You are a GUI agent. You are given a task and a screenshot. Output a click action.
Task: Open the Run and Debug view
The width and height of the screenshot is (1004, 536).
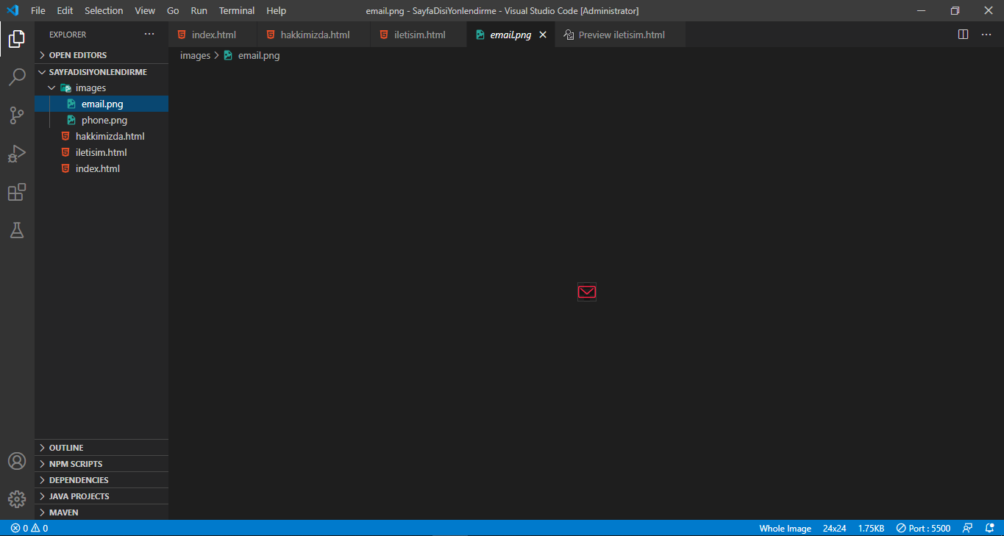click(17, 154)
